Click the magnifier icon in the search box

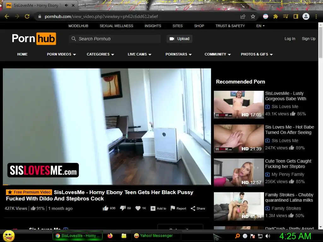pos(73,39)
